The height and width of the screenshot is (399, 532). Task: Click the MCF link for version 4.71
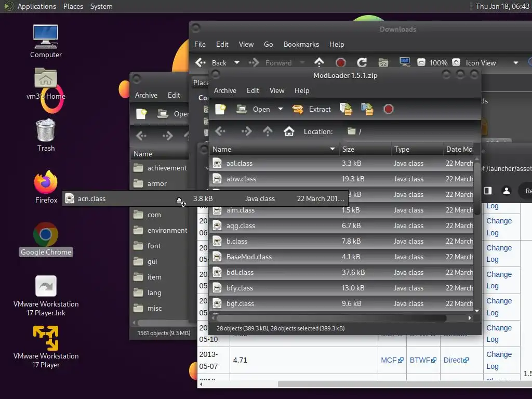tap(392, 360)
